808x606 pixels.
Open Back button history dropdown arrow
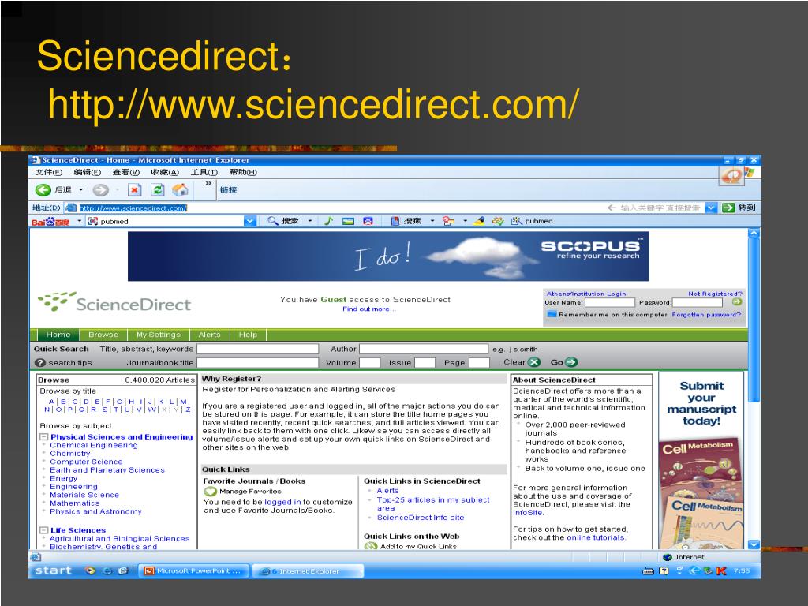click(x=81, y=190)
